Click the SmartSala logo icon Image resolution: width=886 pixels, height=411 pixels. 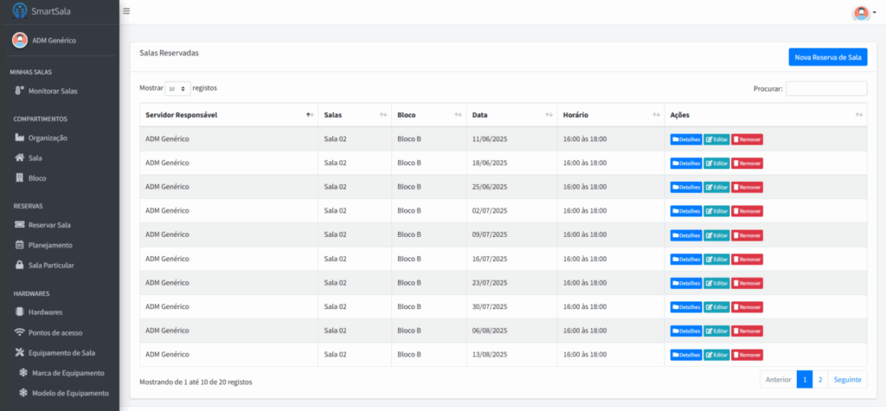pyautogui.click(x=19, y=11)
